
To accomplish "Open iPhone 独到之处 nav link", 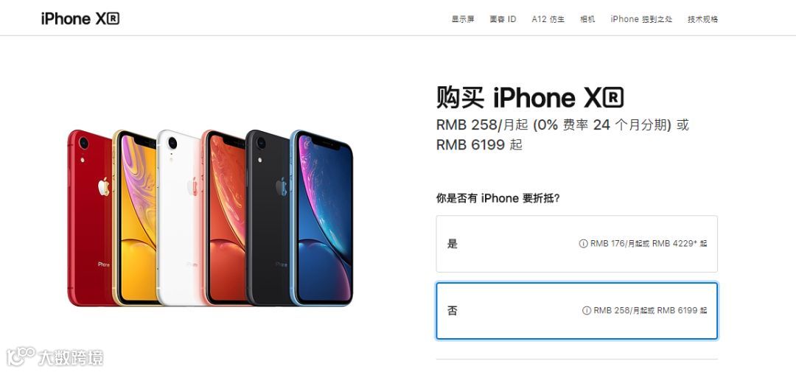I will (x=641, y=19).
